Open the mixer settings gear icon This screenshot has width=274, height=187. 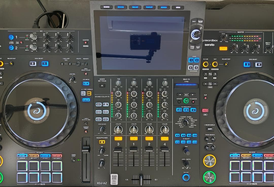pos(102,85)
